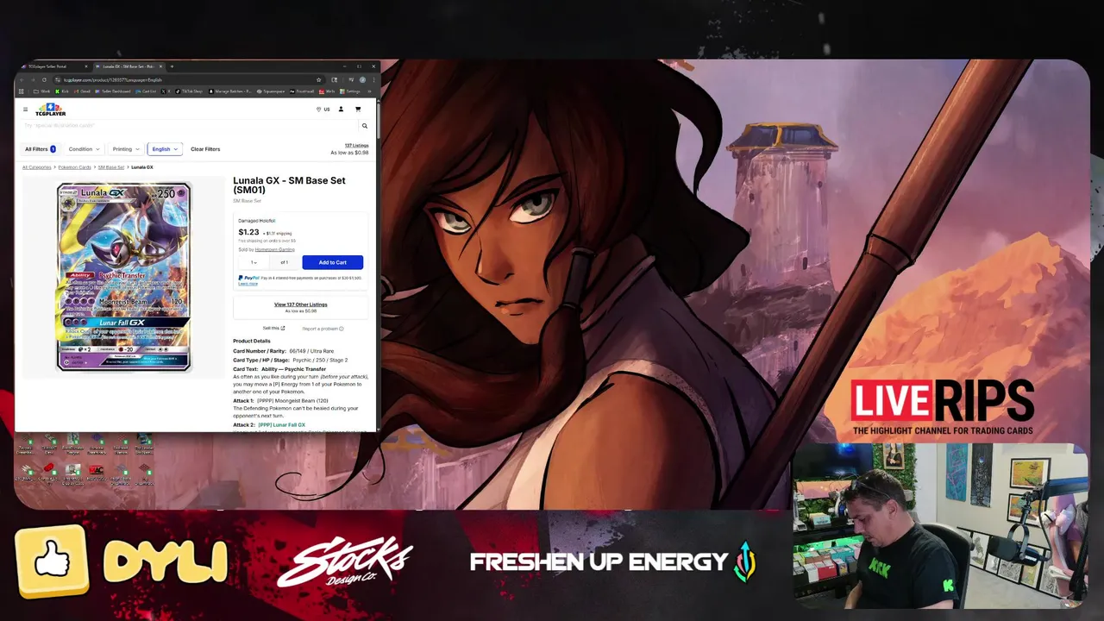Open a new browser tab
Screen dimensions: 1104x621
(172, 66)
